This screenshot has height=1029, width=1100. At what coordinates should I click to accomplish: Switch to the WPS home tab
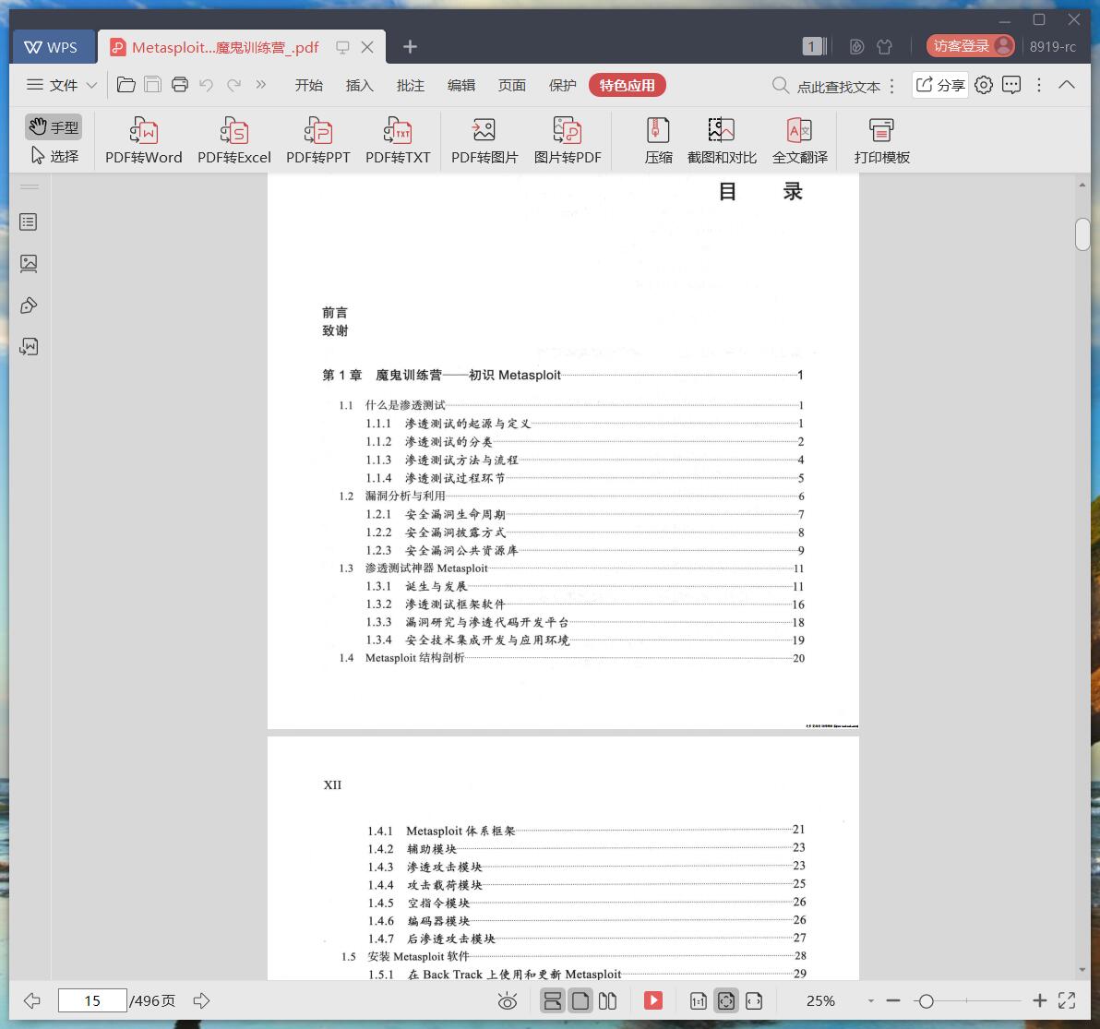click(52, 47)
